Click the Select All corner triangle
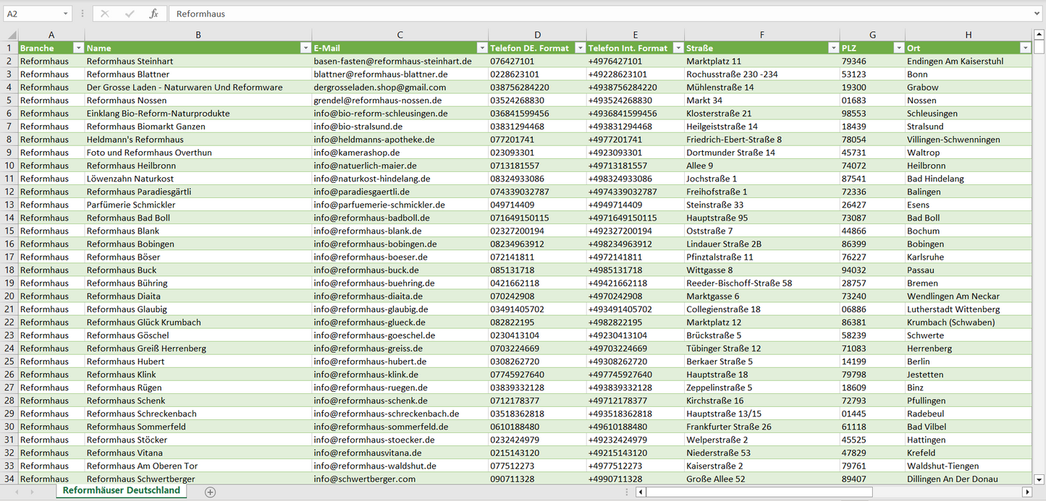Viewport: 1046px width, 501px height. 12,35
